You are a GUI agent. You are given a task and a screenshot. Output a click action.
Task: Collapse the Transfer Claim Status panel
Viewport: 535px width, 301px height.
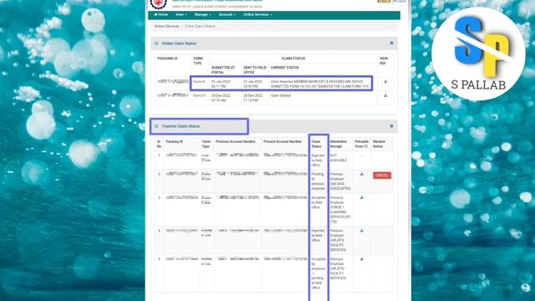coord(391,126)
